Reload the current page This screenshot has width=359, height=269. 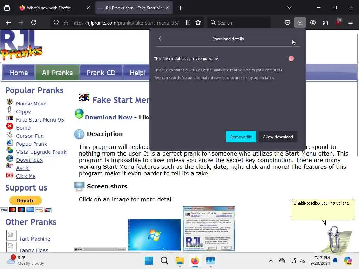point(34,22)
